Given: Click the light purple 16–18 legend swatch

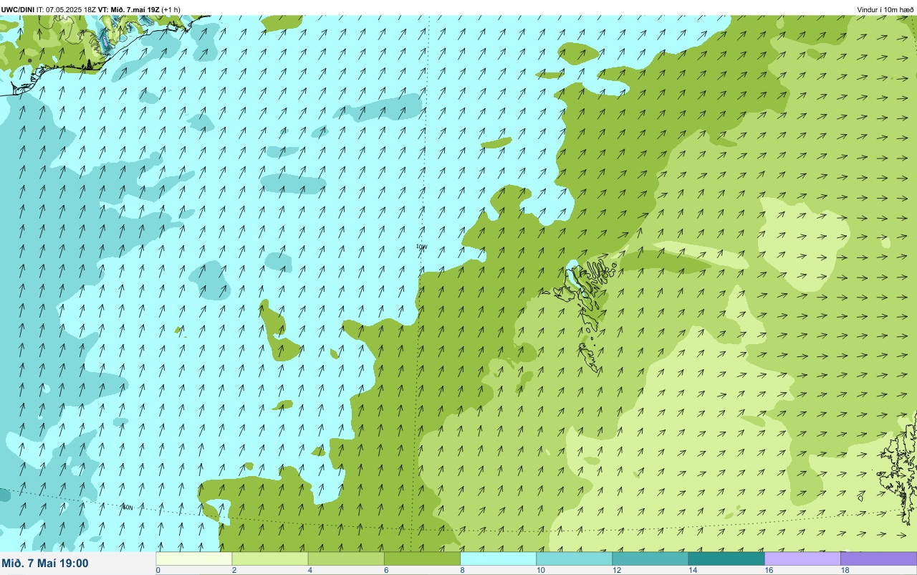Looking at the screenshot, I should [802, 559].
